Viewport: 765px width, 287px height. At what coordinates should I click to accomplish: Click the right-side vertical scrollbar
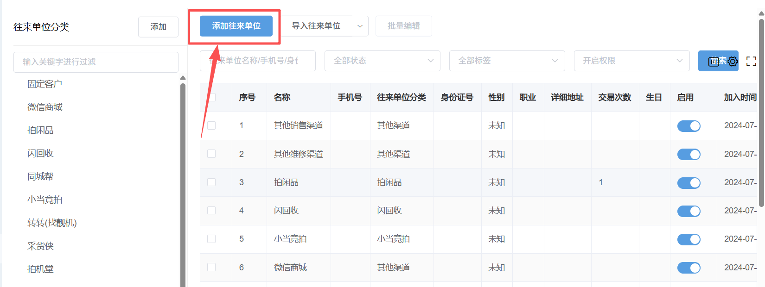coord(761,111)
